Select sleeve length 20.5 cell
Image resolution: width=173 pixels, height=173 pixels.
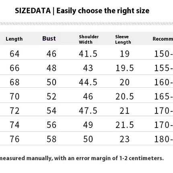tap(125, 97)
